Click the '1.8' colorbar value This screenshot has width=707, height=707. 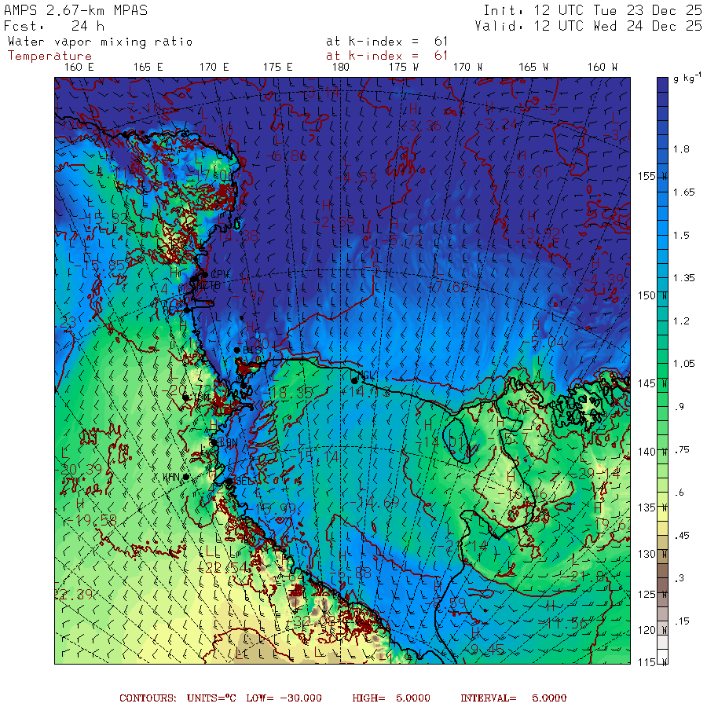coord(681,149)
